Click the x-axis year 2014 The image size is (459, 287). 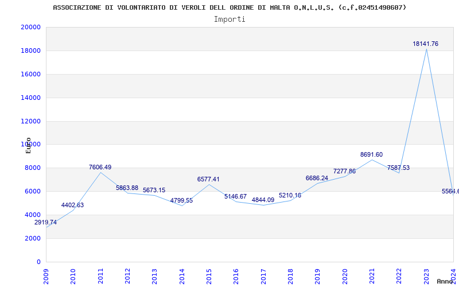[x=182, y=276]
